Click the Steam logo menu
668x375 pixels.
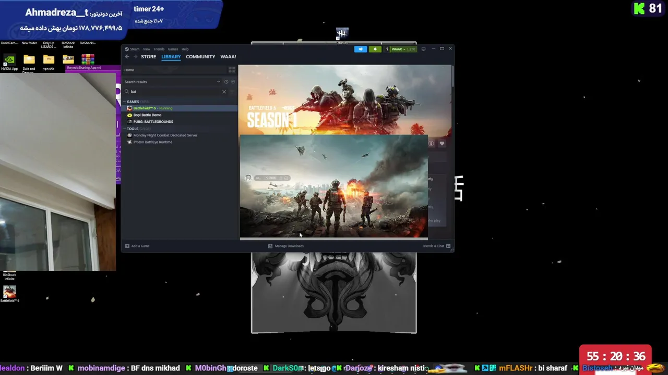click(x=133, y=49)
